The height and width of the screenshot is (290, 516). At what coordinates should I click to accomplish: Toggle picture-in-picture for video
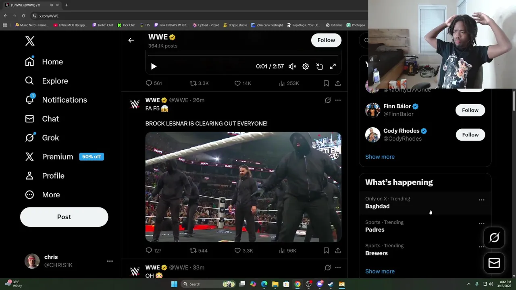319,66
